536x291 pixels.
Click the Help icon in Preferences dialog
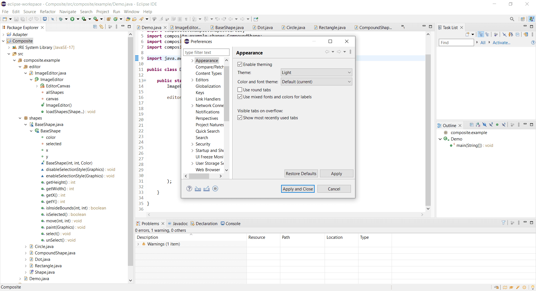[x=189, y=189]
